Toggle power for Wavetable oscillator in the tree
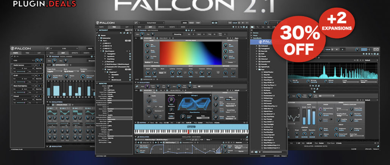Screen dimensions: 390x165 tap(130, 74)
